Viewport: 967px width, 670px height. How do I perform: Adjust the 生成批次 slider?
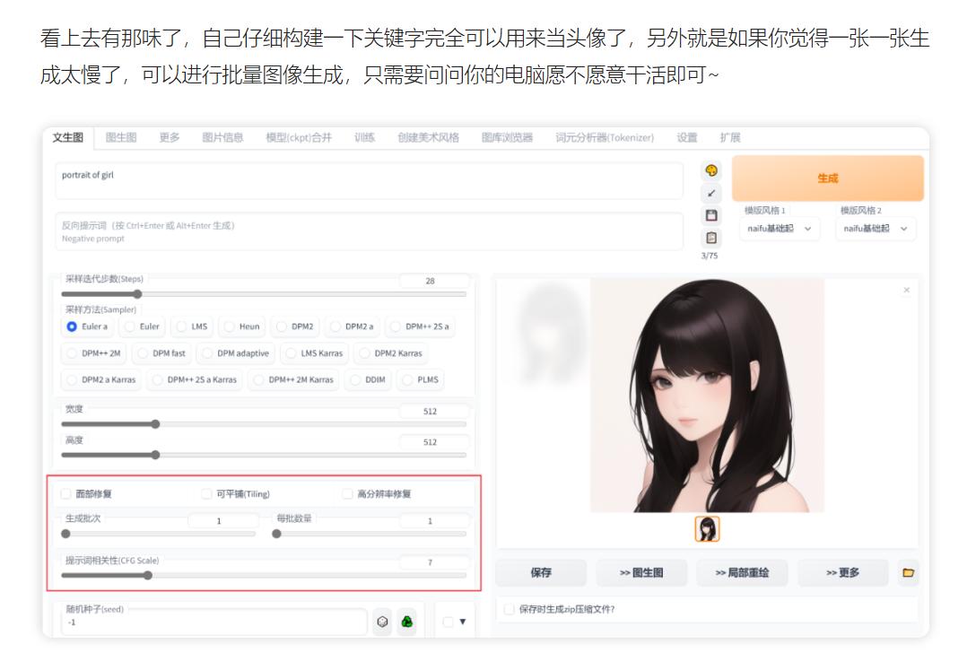159,534
